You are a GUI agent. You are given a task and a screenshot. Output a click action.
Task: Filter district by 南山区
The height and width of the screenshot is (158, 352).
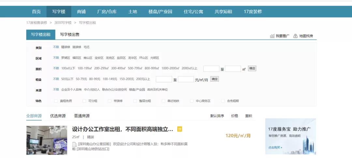pyautogui.click(x=88, y=58)
